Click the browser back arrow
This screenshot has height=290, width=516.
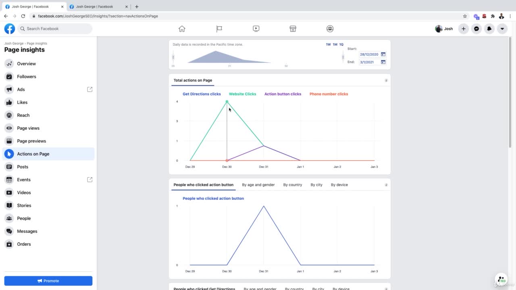click(6, 16)
